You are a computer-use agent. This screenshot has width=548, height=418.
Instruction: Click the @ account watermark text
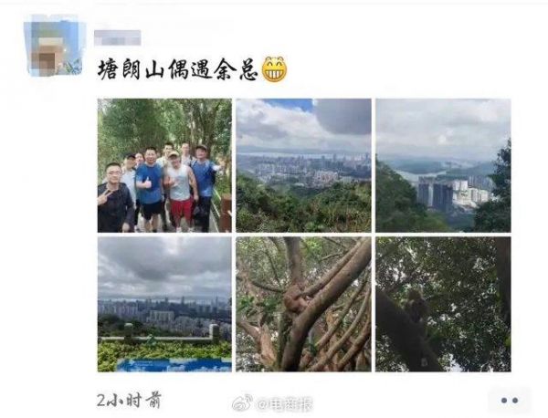285,404
